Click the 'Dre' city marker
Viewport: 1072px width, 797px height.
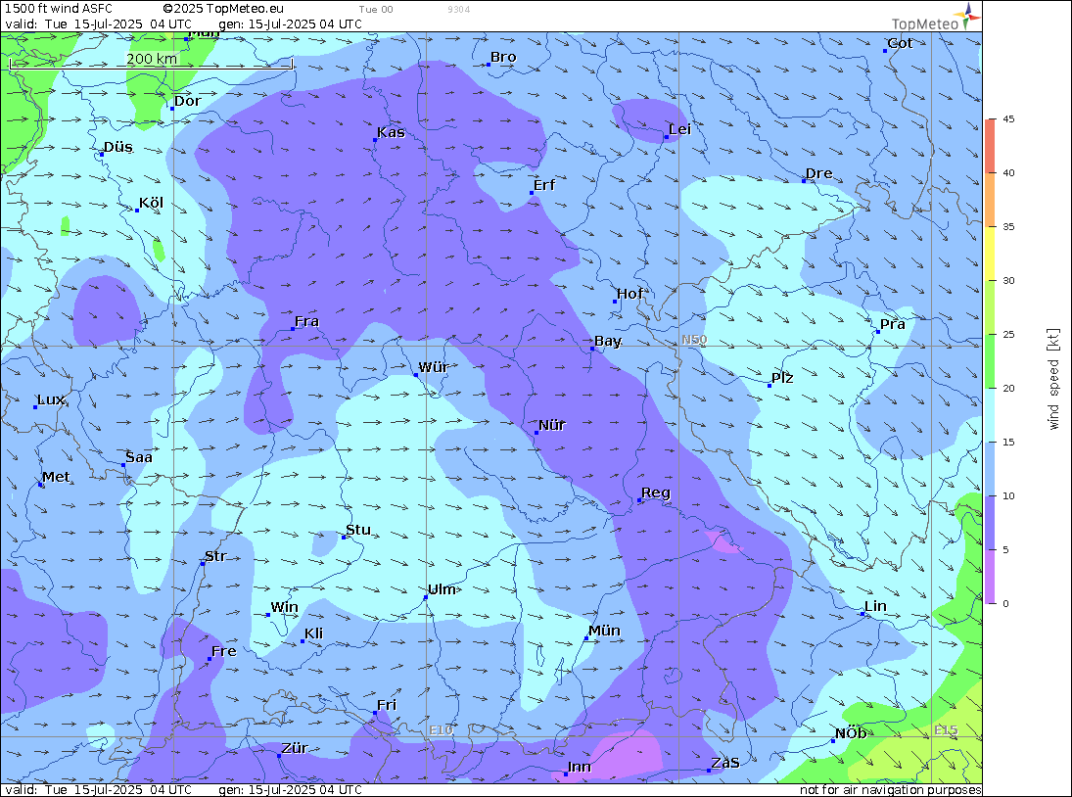click(804, 180)
